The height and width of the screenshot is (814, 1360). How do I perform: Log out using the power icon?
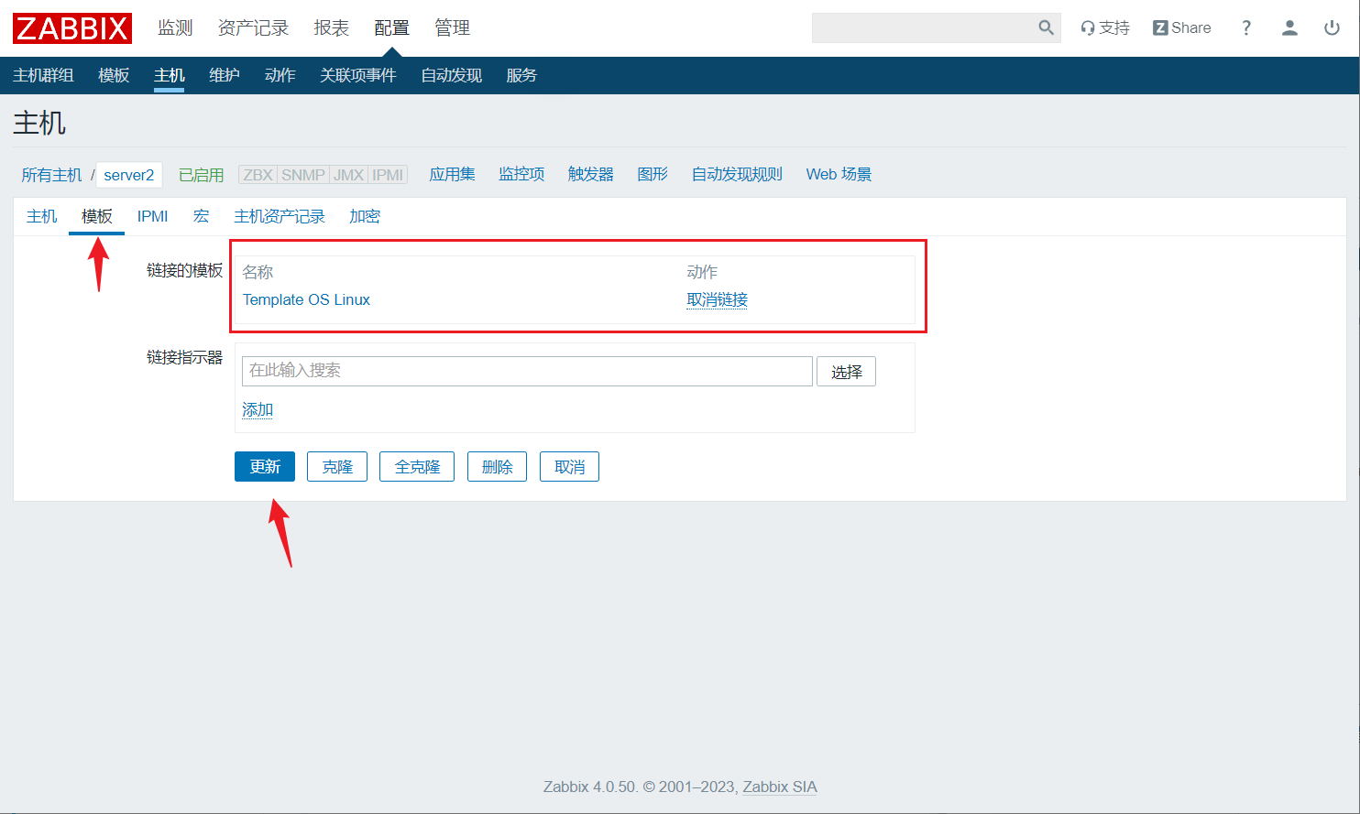tap(1332, 27)
